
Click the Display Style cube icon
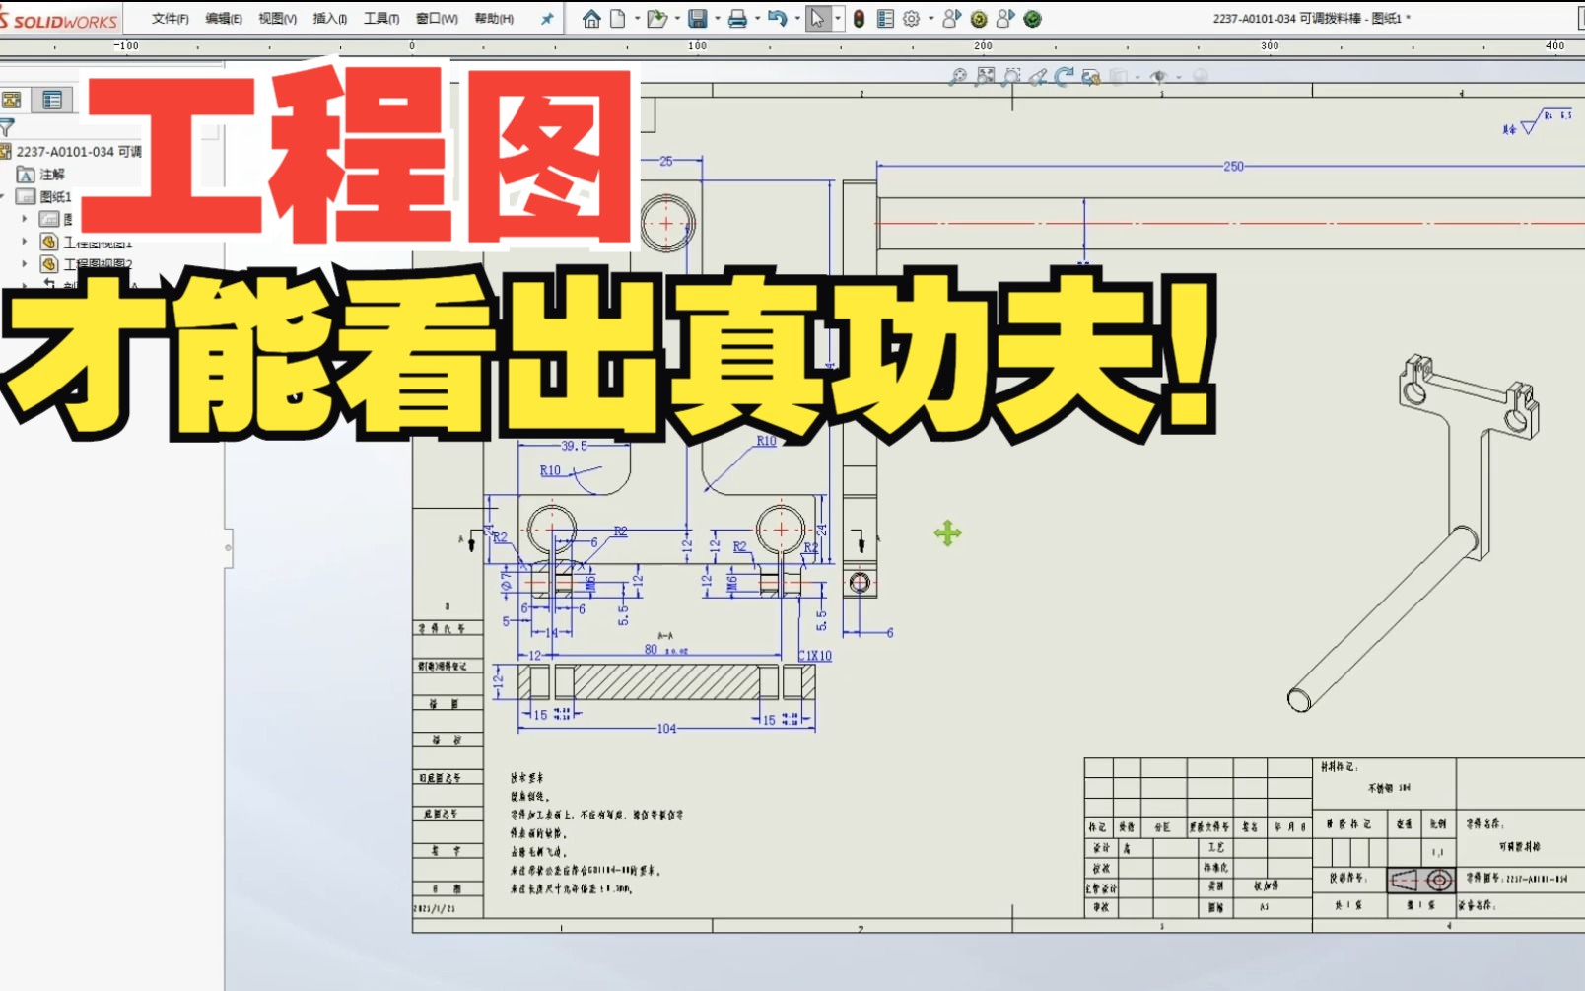(x=1119, y=77)
